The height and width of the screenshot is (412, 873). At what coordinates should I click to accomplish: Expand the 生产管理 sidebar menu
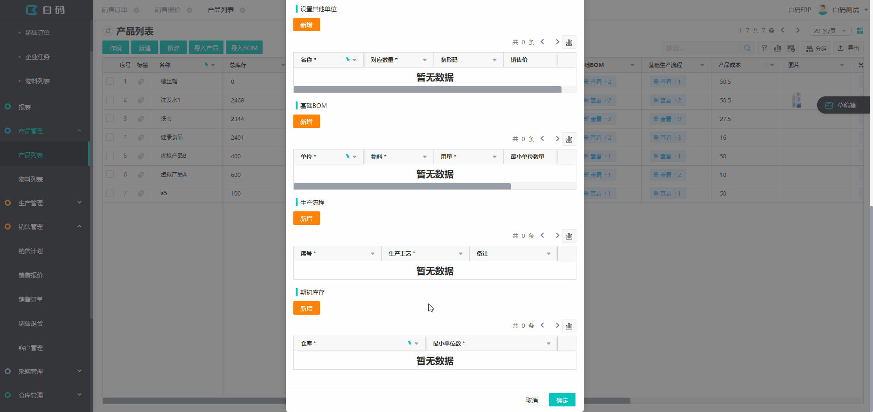click(x=44, y=203)
